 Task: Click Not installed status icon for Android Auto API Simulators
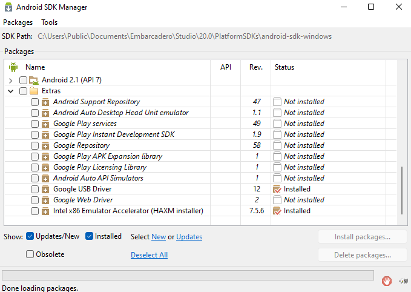pos(277,178)
